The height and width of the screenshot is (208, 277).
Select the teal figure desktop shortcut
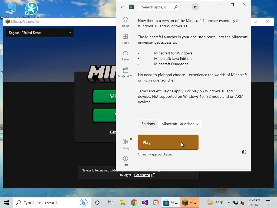(x=31, y=8)
